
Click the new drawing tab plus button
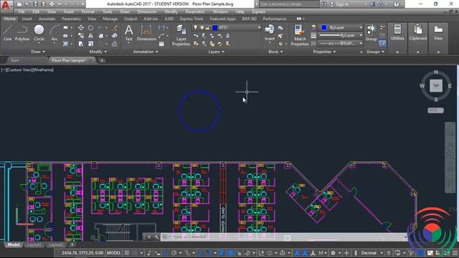point(102,60)
